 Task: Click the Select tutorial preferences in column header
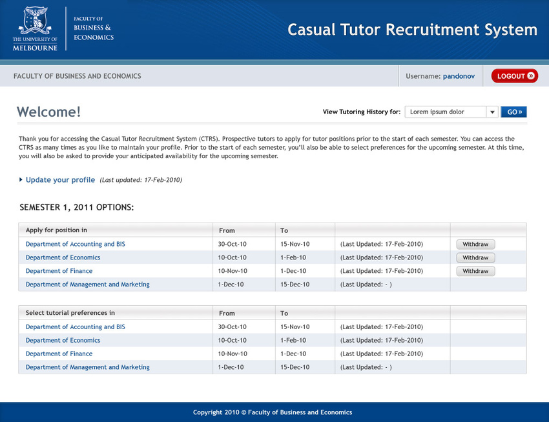(70, 313)
